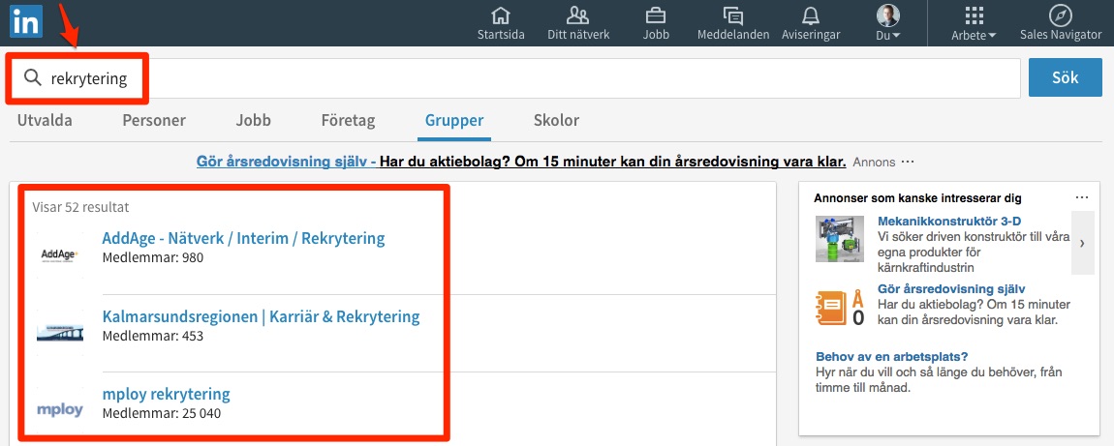Click Medlemmar: 25 040 text

[161, 413]
